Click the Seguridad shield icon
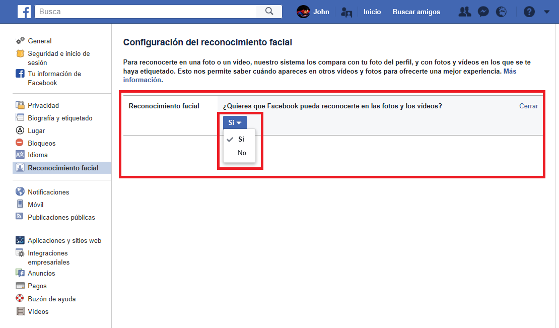The height and width of the screenshot is (328, 559). 20,53
